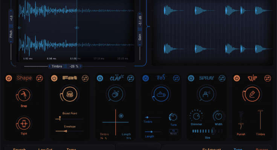Click the Tight knob in Shape module
The width and height of the screenshot is (277, 150).
(x=24, y=123)
